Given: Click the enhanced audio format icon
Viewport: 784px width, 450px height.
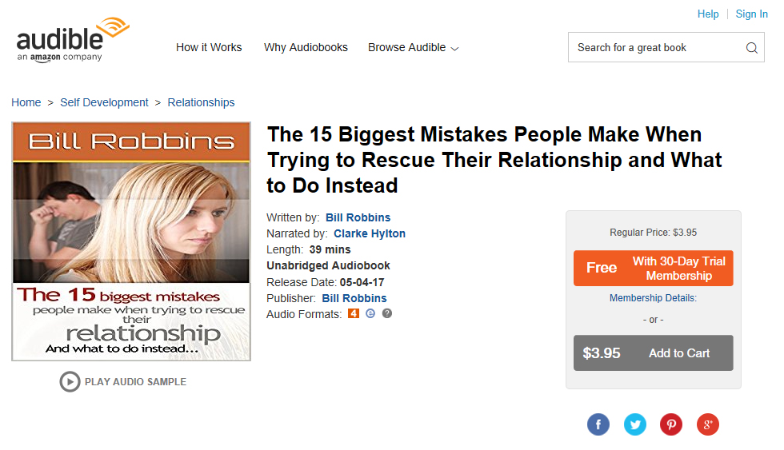Looking at the screenshot, I should (x=370, y=313).
